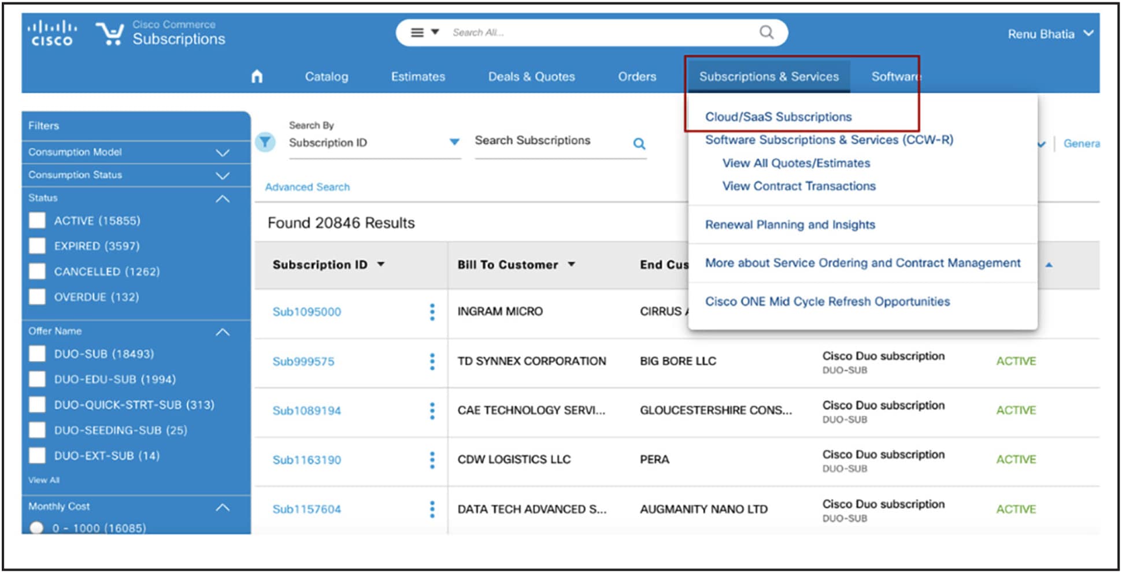Select More about Service Ordering and Contract Management
This screenshot has width=1122, height=573.
[x=863, y=263]
